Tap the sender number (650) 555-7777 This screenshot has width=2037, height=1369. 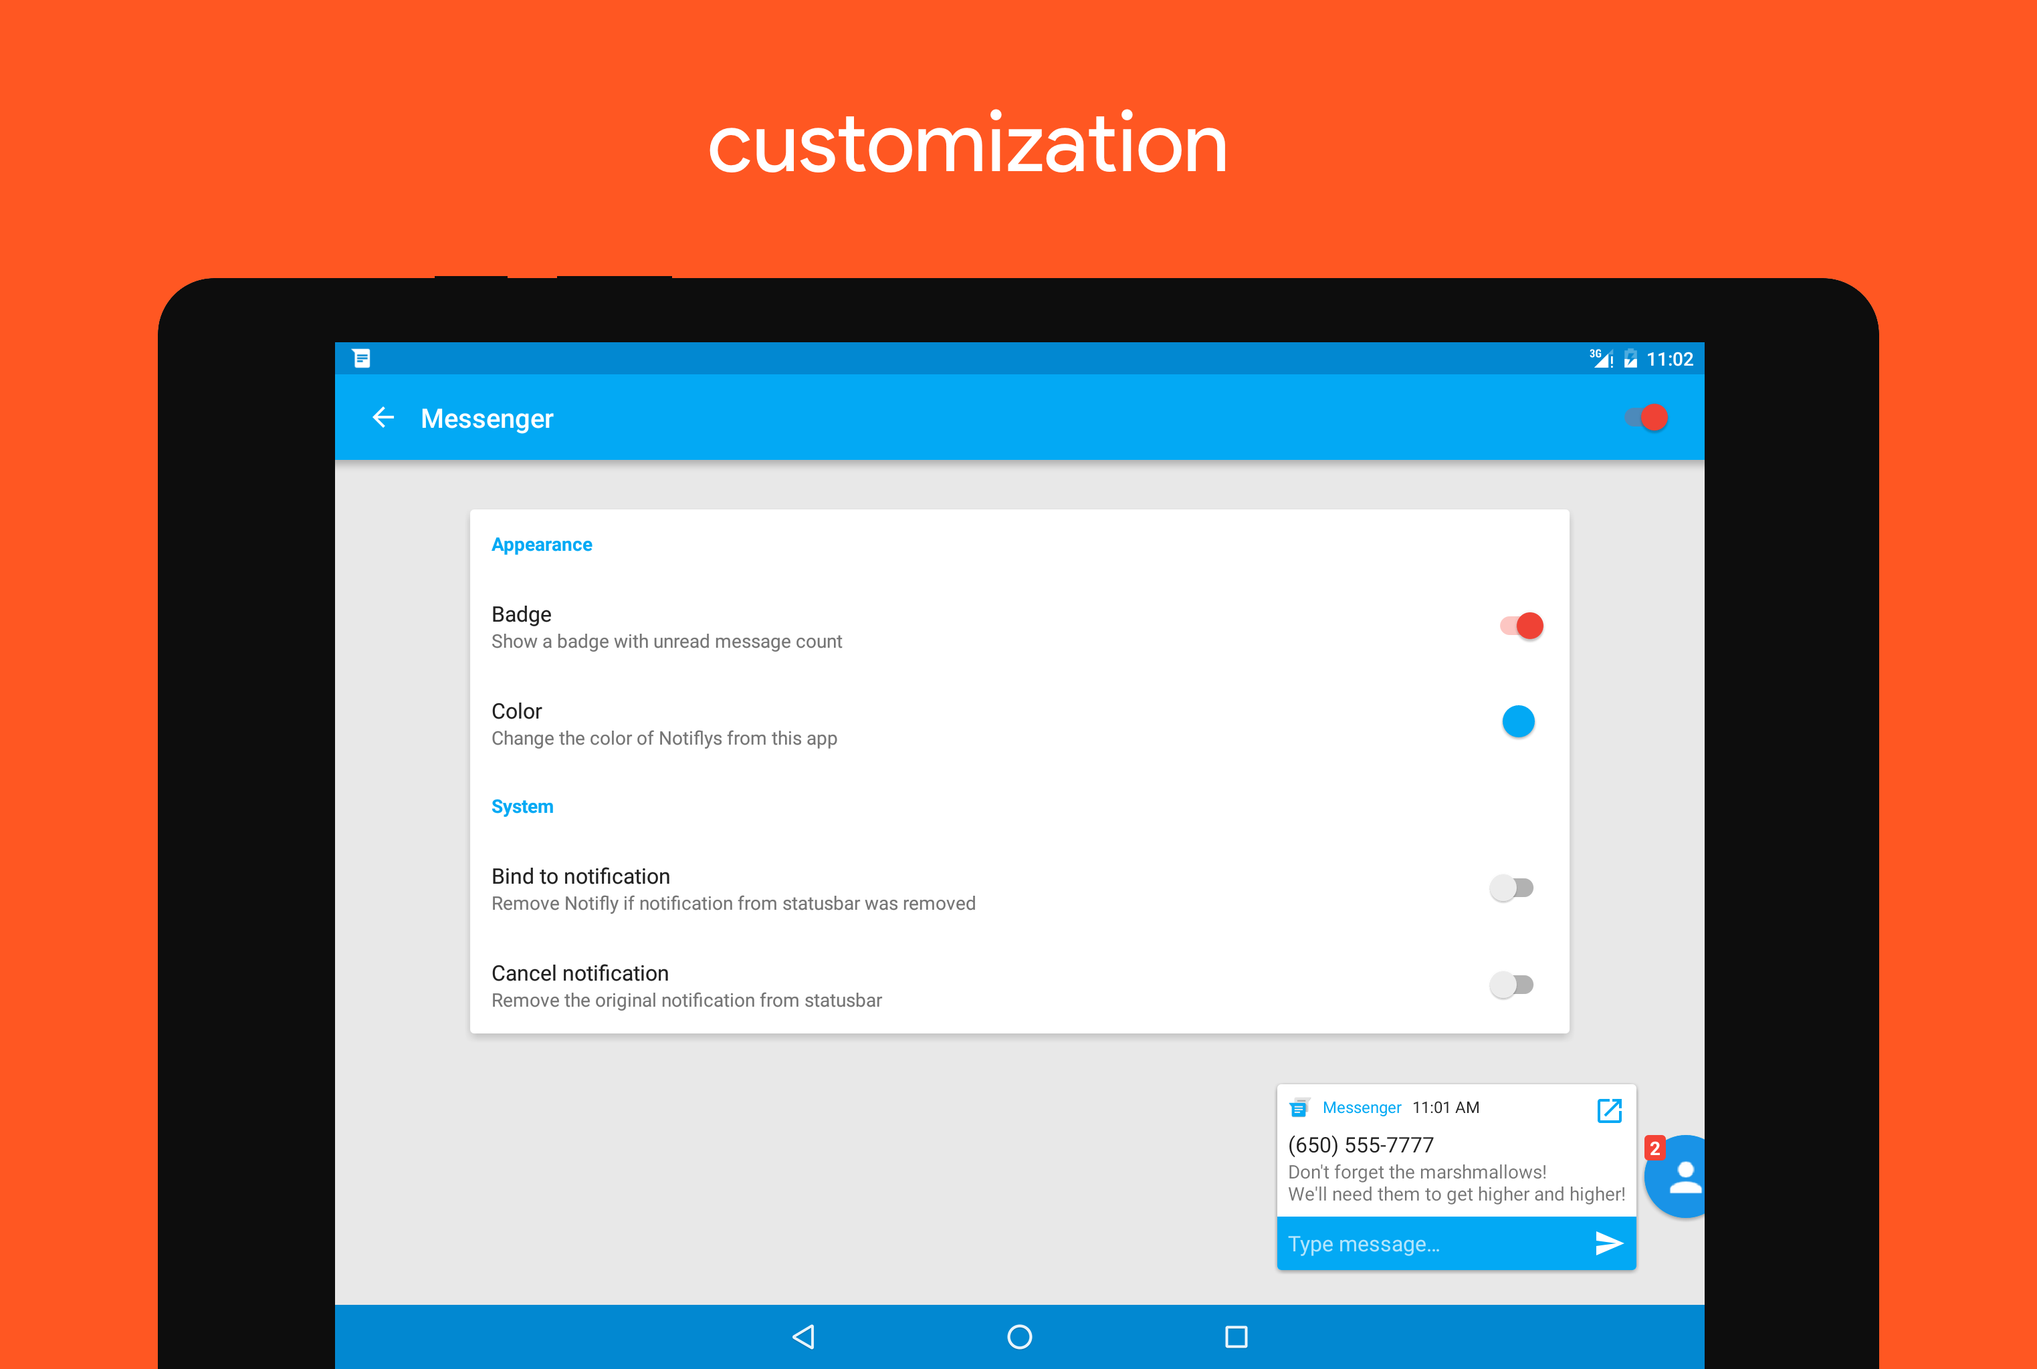point(1361,1144)
